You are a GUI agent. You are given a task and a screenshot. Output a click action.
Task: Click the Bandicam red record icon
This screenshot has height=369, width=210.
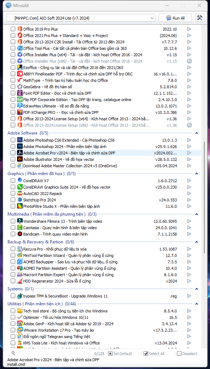point(20,234)
